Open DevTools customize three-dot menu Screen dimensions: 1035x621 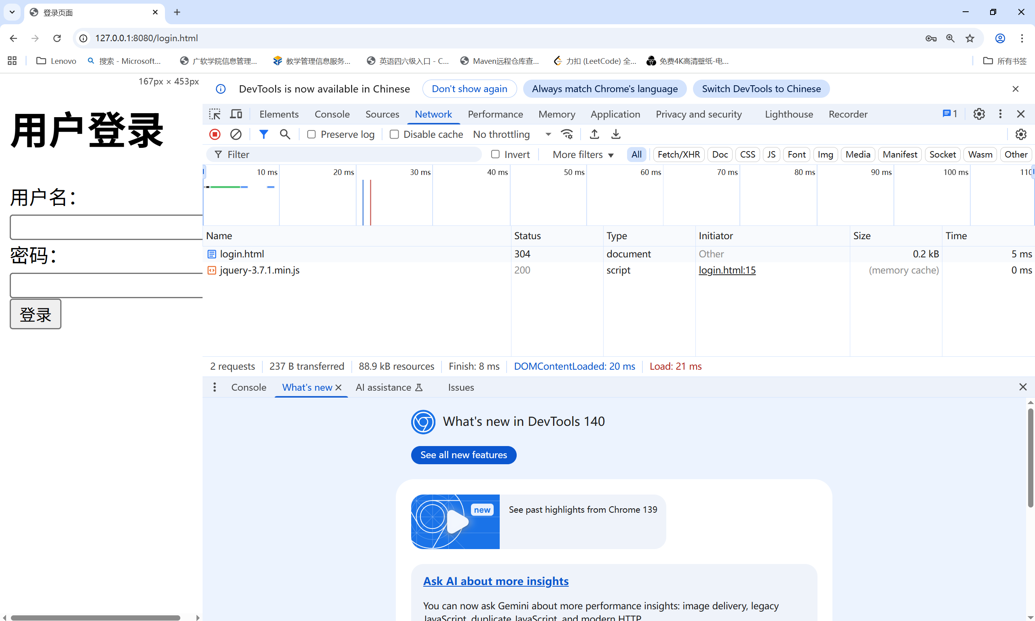click(x=1000, y=114)
